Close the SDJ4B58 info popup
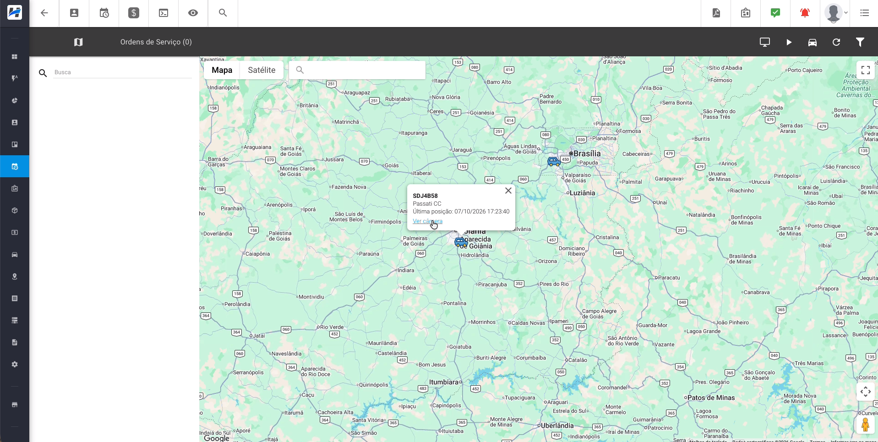Screen dimensions: 878x442 tap(508, 191)
